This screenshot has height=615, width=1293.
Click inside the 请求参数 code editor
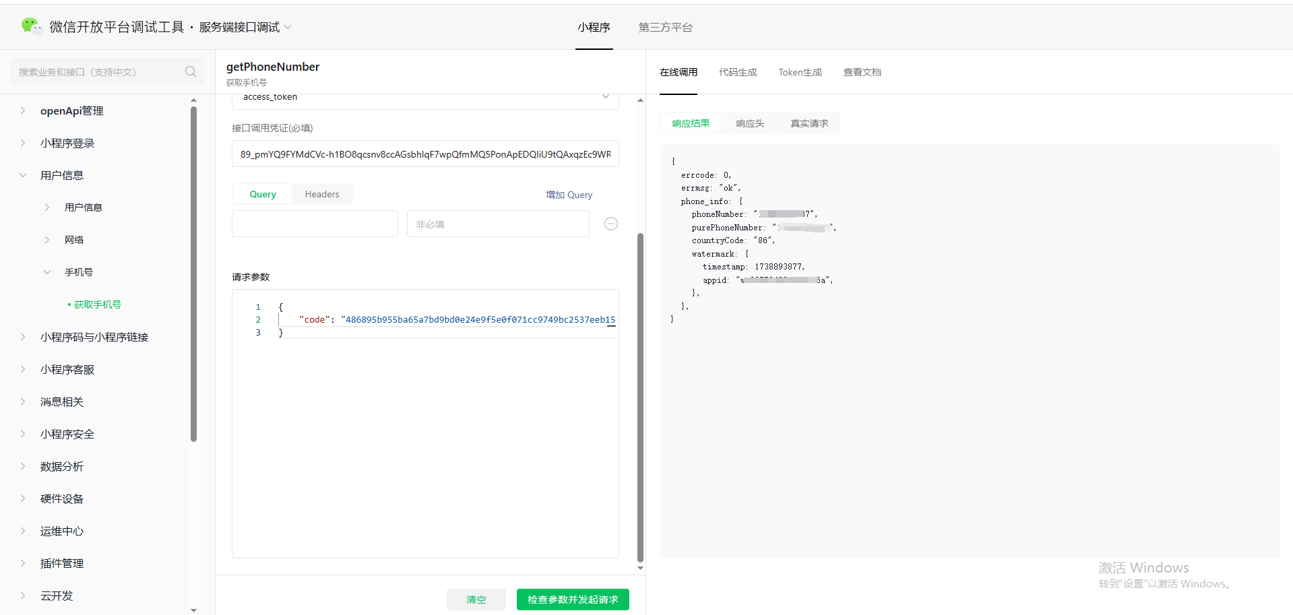425,424
